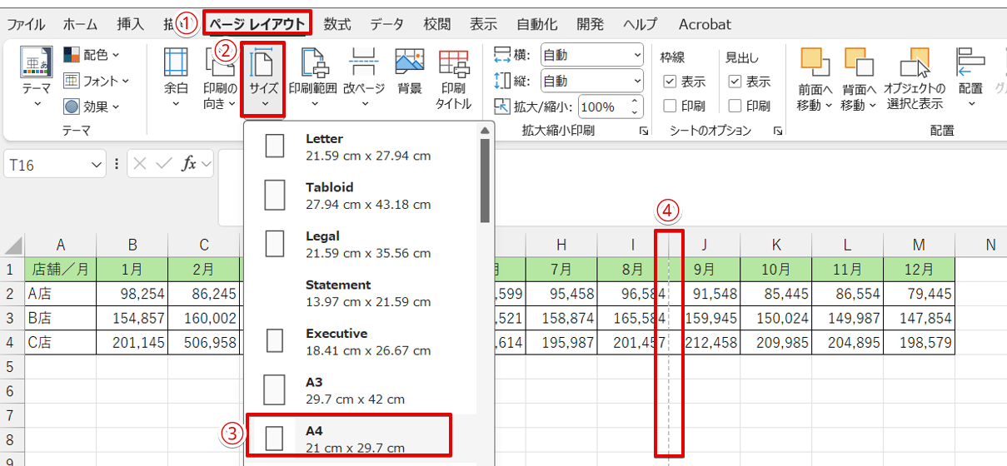
Task: Click the formula bar confirm checkmark icon
Action: click(164, 164)
